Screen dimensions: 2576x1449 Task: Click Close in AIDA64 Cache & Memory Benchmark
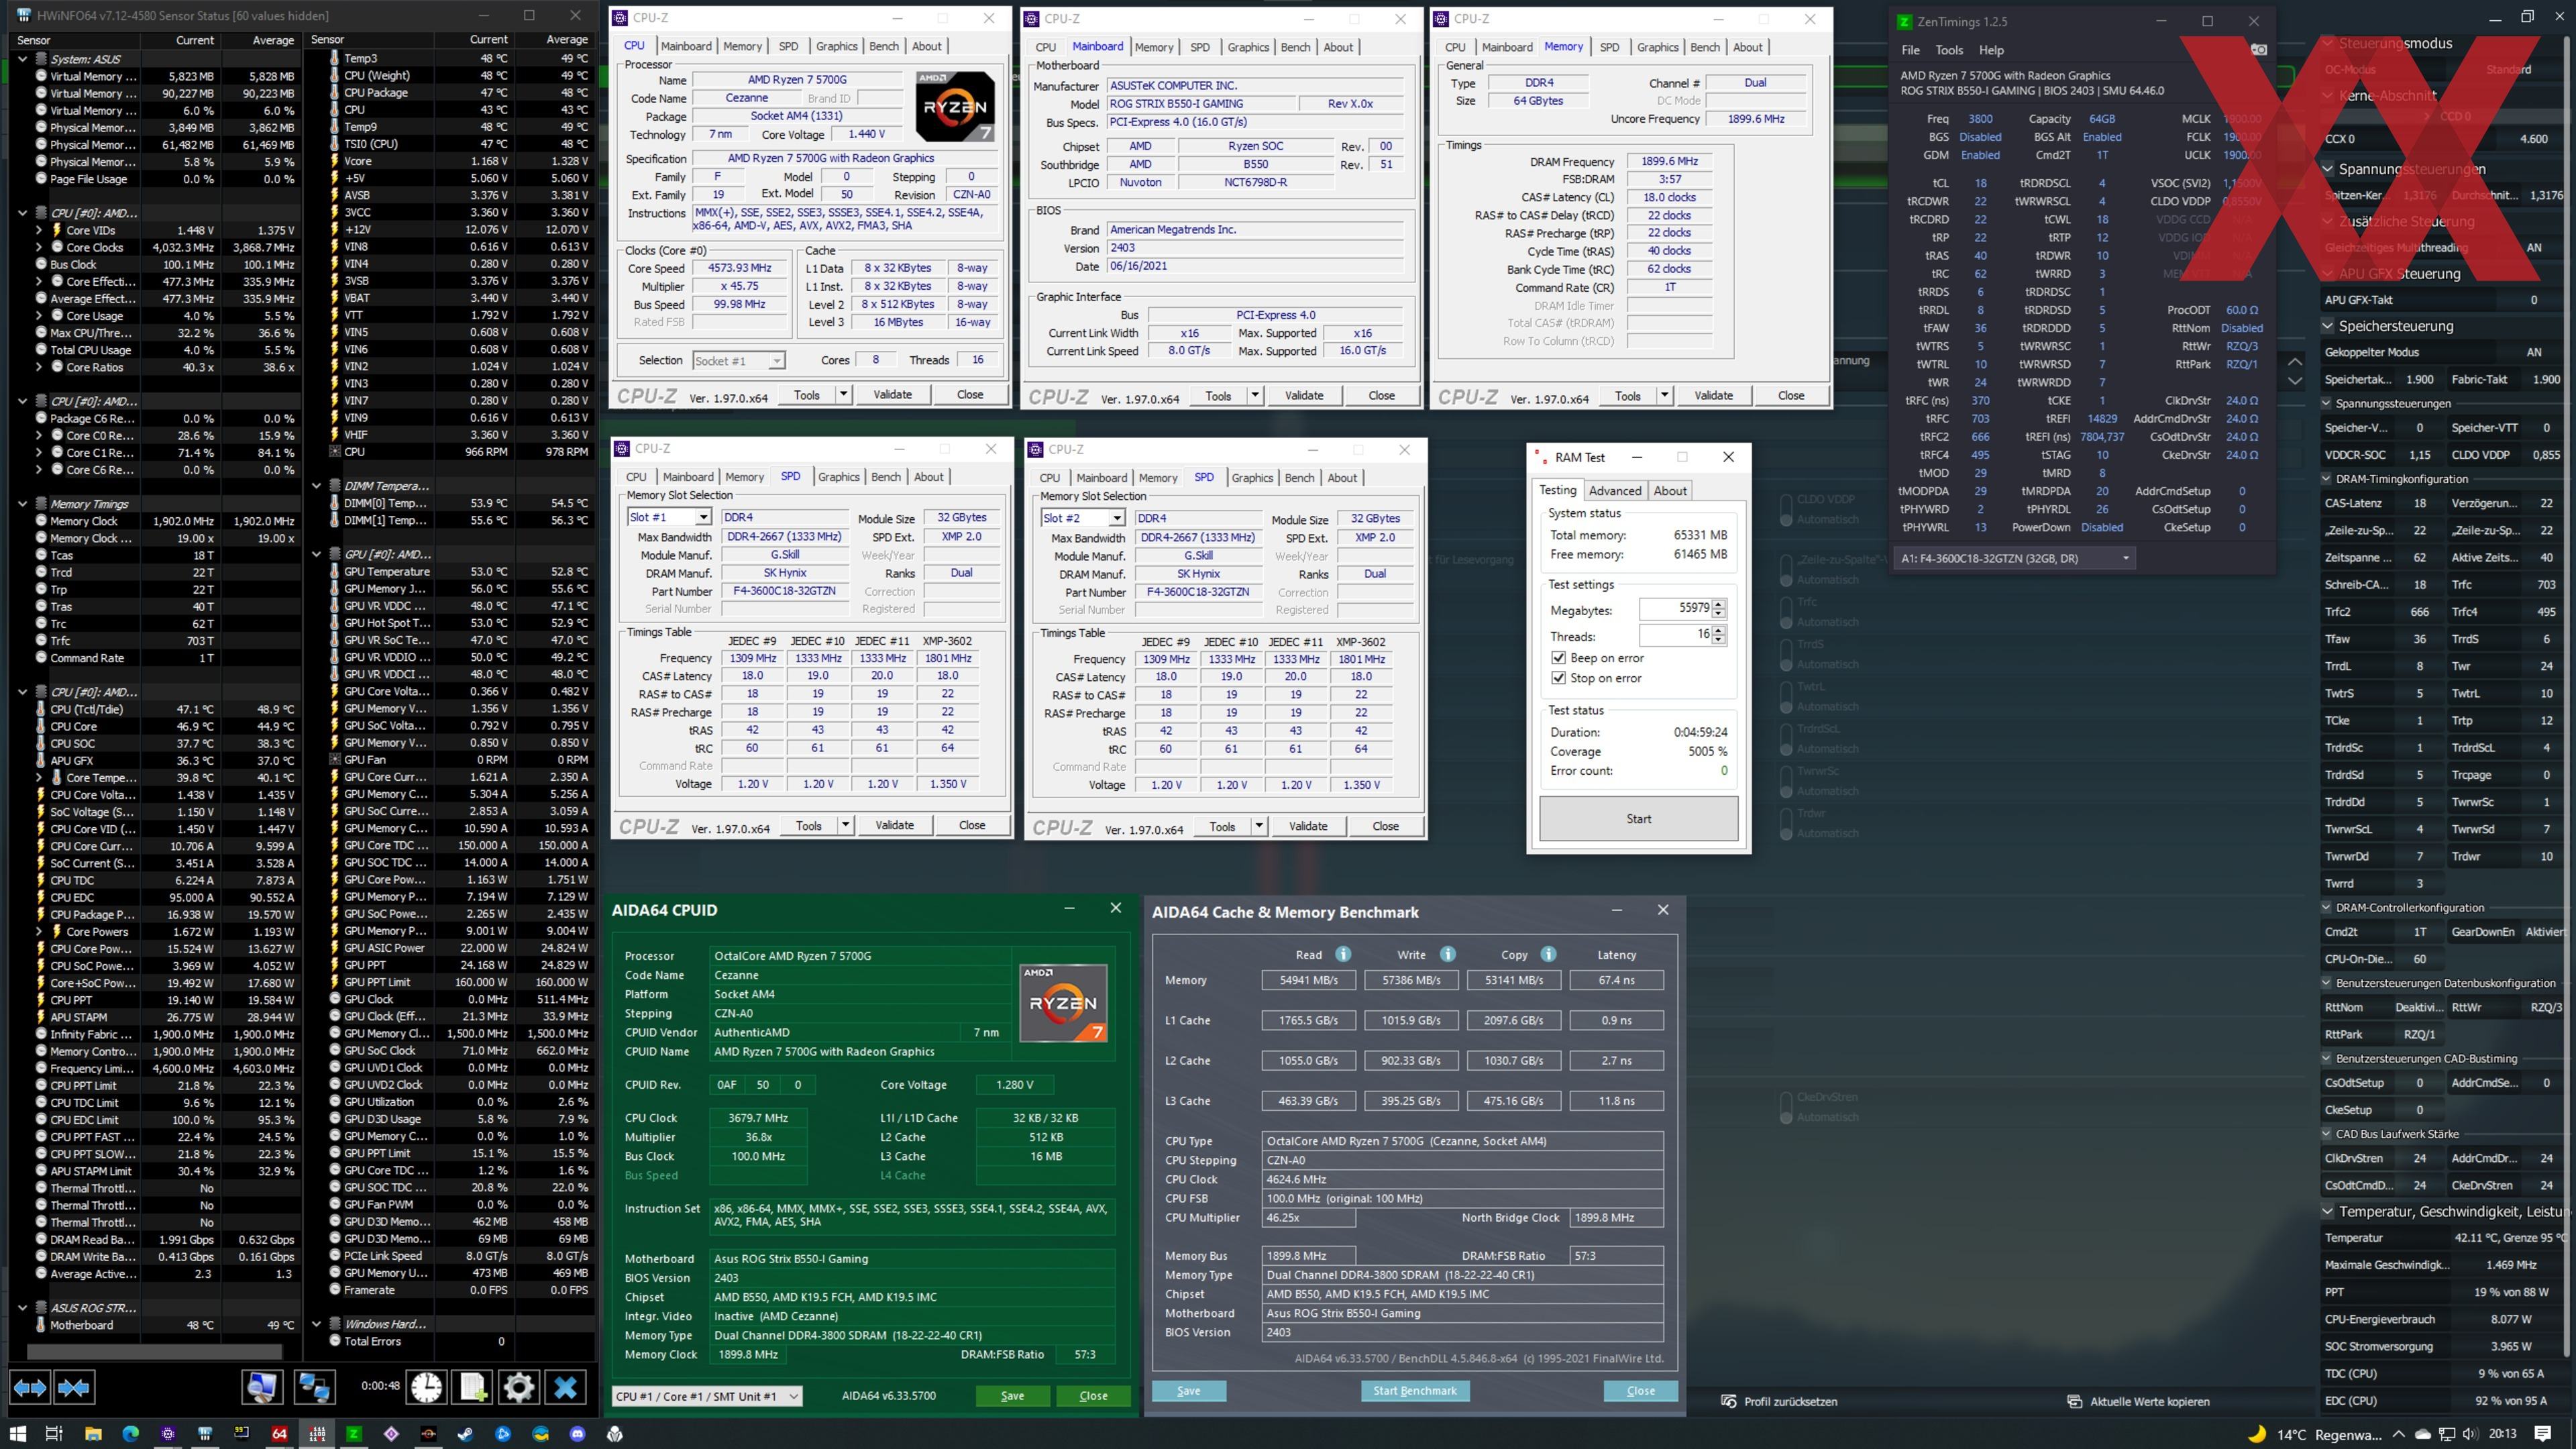click(x=1640, y=1390)
